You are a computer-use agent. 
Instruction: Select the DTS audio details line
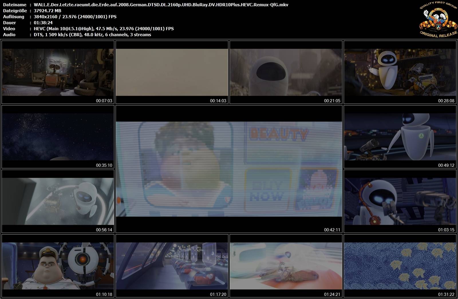click(x=92, y=35)
